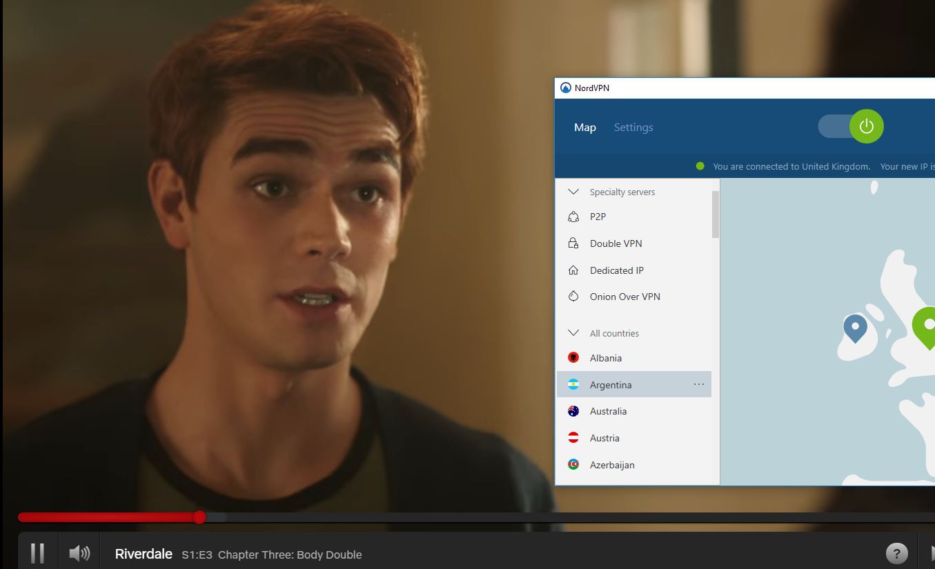Click the server list scrollbar thumb

tap(716, 214)
